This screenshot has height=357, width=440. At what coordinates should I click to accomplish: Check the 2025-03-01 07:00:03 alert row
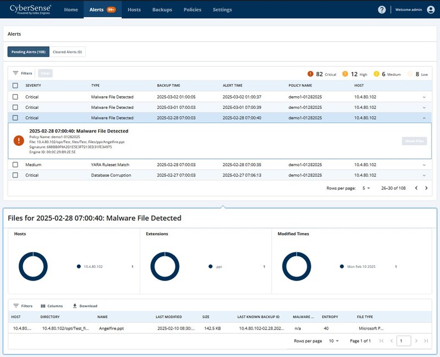pos(15,107)
